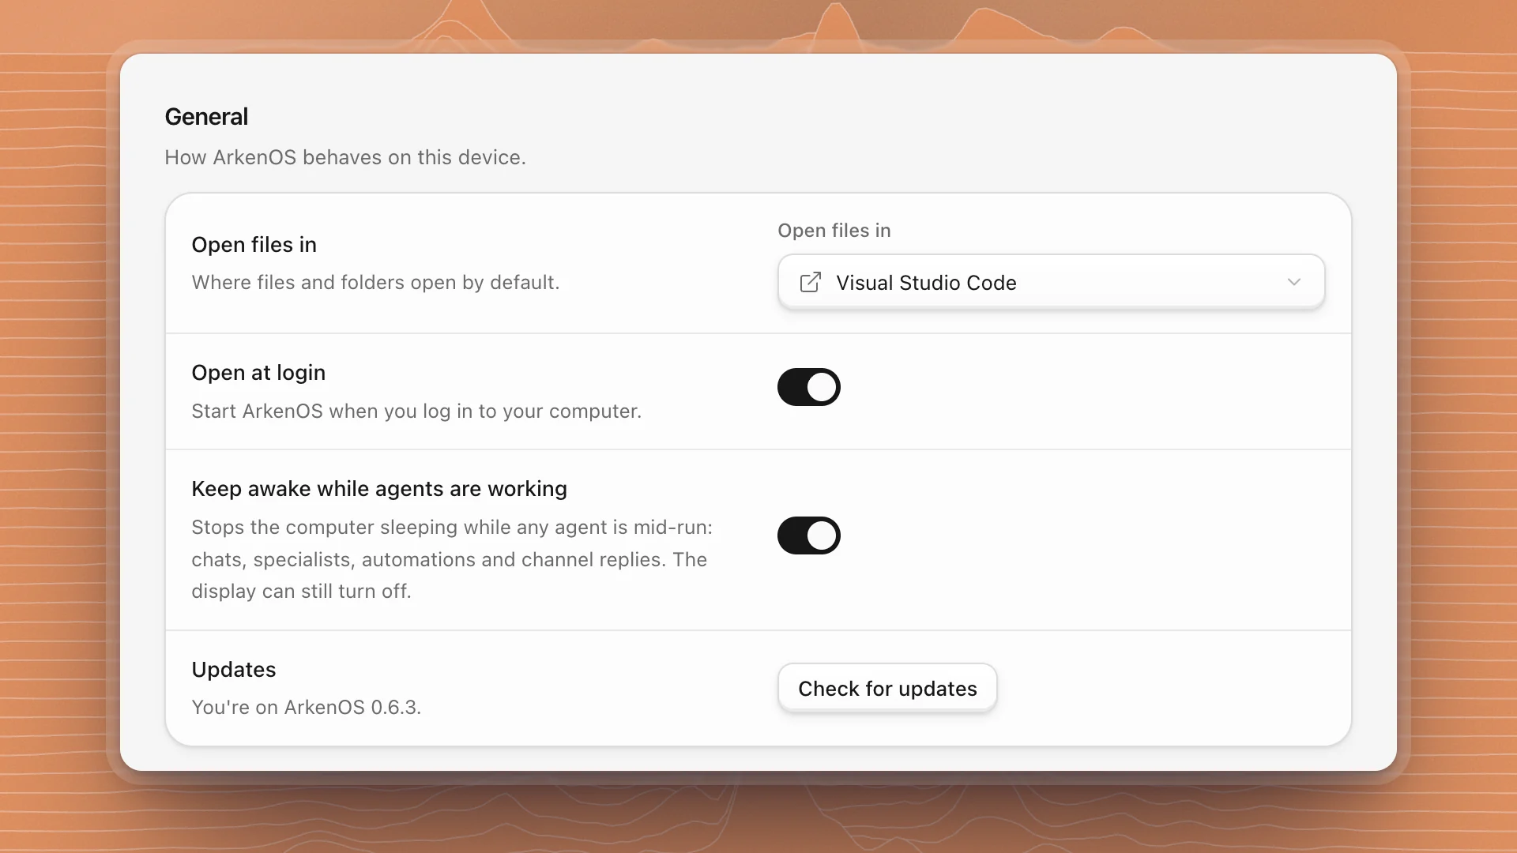The width and height of the screenshot is (1517, 853).
Task: Toggle the Open at login switch
Action: click(808, 387)
